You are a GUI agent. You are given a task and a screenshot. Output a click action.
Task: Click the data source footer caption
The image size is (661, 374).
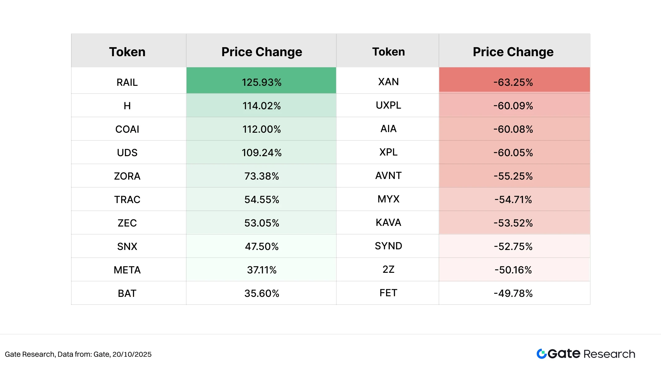tap(78, 354)
